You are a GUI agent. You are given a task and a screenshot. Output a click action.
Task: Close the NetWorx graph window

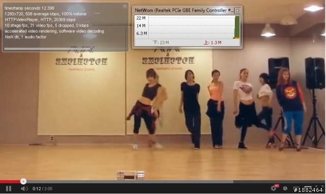237,10
